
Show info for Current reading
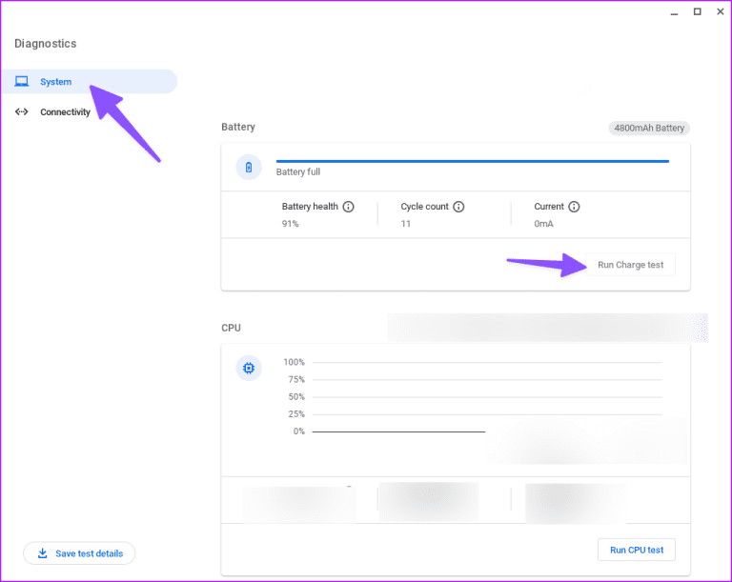click(574, 207)
